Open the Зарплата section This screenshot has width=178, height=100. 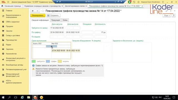pyautogui.click(x=9, y=49)
